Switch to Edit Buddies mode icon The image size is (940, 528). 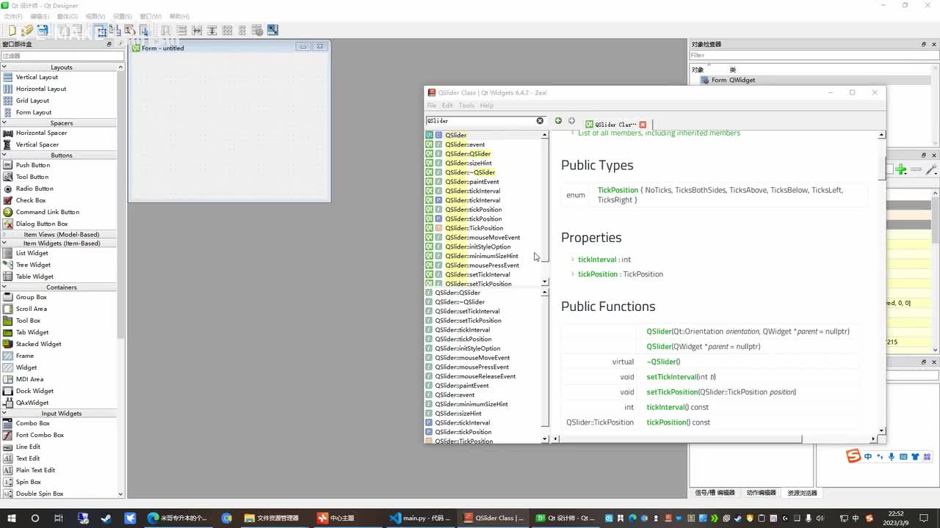point(130,30)
